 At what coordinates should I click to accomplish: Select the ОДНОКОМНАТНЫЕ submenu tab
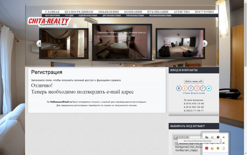[88, 16]
